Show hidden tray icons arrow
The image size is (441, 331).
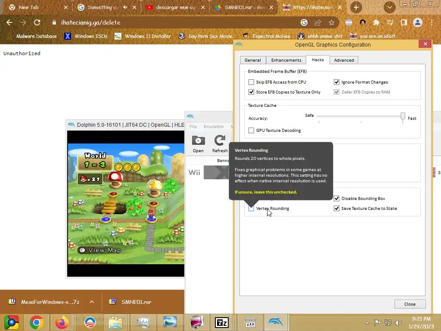(x=367, y=323)
